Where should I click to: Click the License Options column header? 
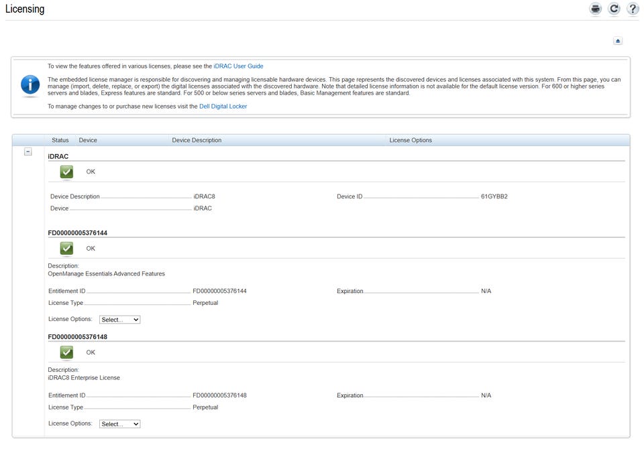[x=411, y=140]
